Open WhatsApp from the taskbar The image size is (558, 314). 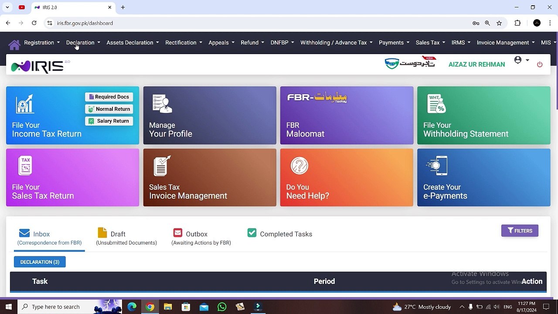click(222, 307)
